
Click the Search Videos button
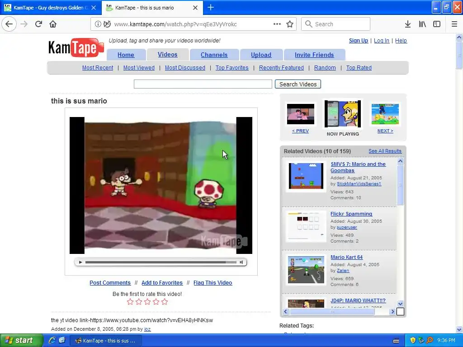(x=298, y=84)
